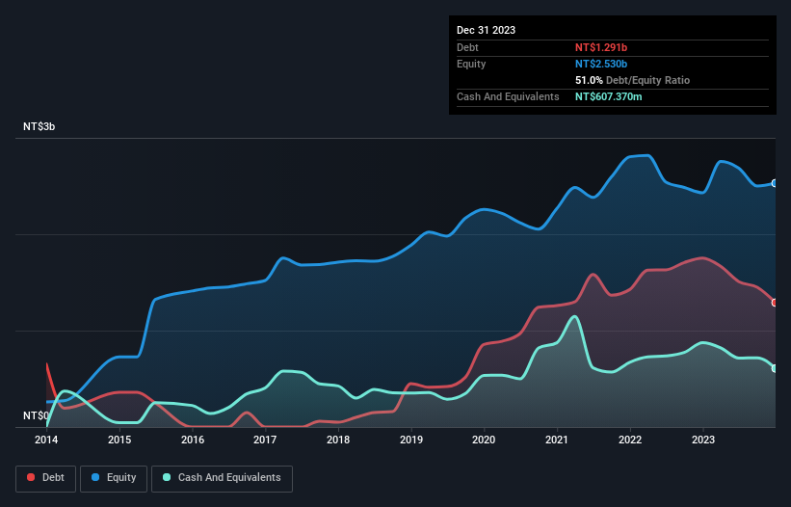
Task: Click the 2016 x-axis label
Action: pos(193,440)
